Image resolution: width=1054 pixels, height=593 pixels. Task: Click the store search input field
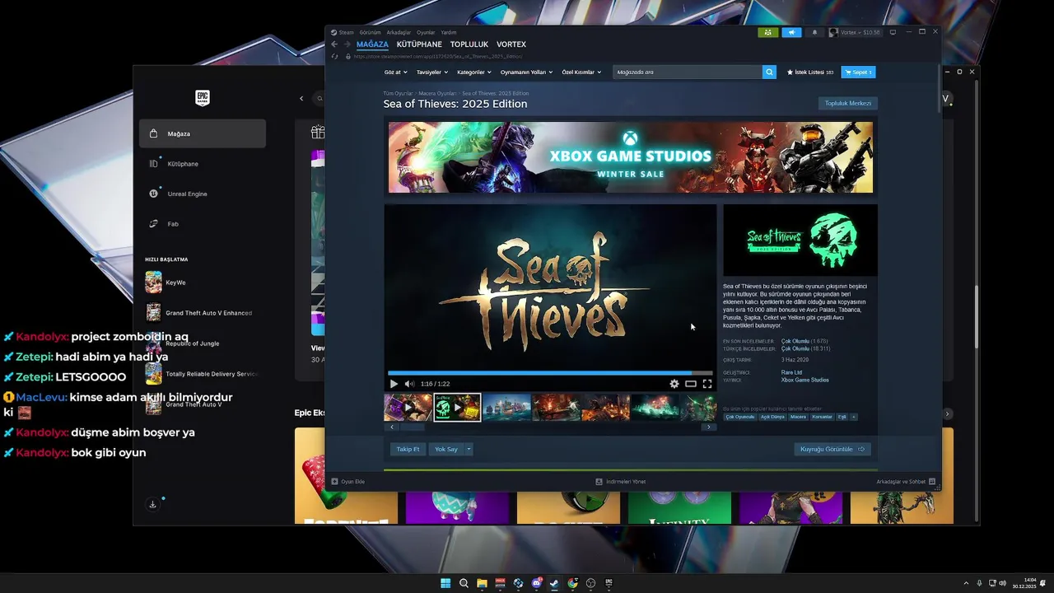pyautogui.click(x=688, y=72)
